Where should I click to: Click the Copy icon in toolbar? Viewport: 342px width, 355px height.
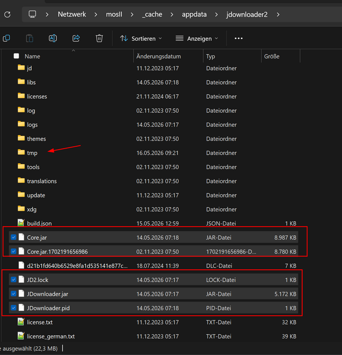point(6,38)
